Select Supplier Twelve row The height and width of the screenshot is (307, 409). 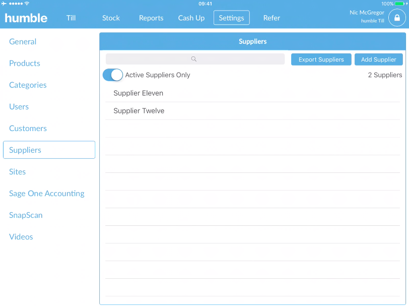click(252, 111)
